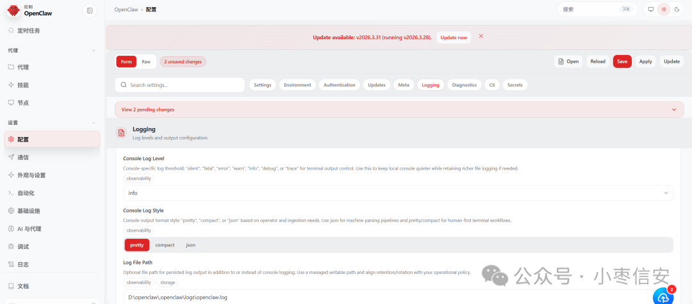The height and width of the screenshot is (304, 692).
Task: Select the json console log style
Action: [x=191, y=245]
